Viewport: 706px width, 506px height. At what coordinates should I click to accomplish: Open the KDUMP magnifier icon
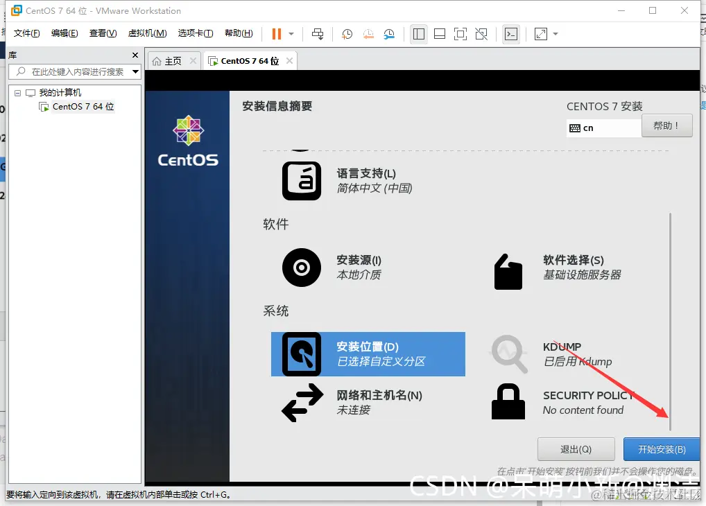coord(509,354)
